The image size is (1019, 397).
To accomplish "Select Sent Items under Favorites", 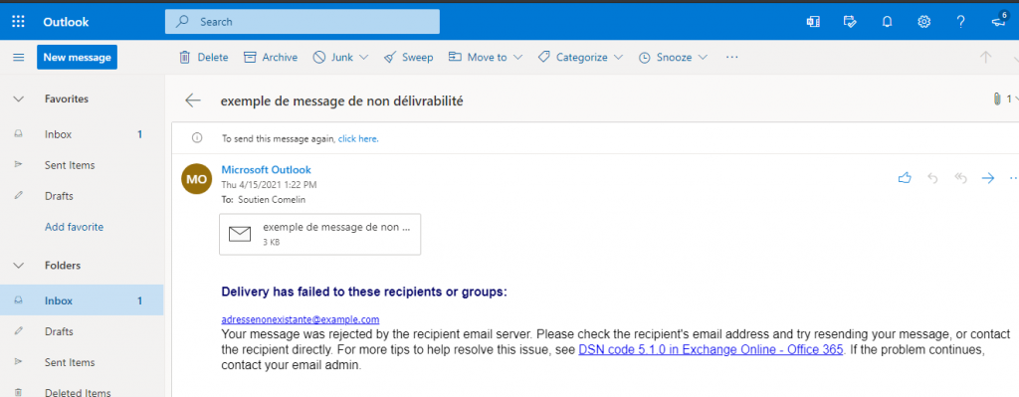I will [70, 165].
